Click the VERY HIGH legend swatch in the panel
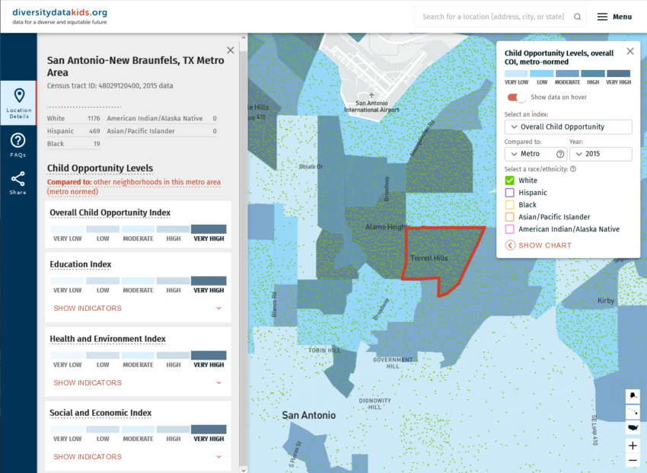Viewport: 647px width, 473px height. [619, 72]
